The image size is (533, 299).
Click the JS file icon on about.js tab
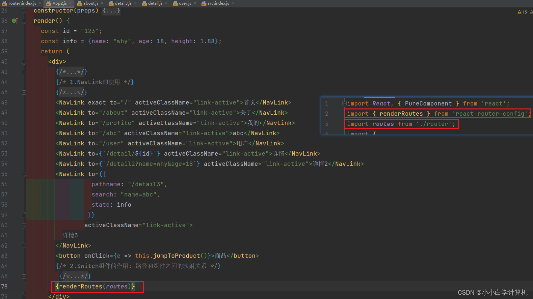(x=79, y=3)
